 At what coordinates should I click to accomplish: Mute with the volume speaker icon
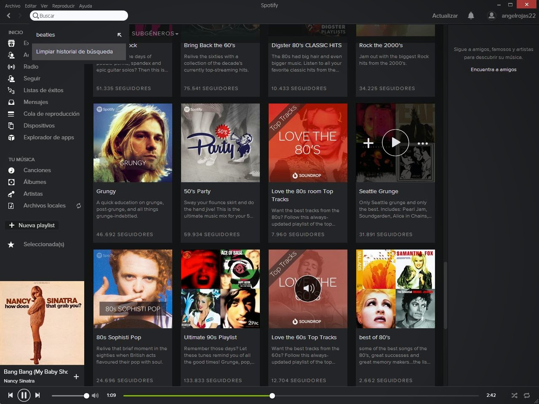coord(95,395)
